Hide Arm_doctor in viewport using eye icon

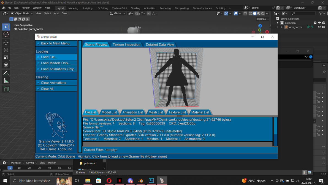click(x=319, y=27)
